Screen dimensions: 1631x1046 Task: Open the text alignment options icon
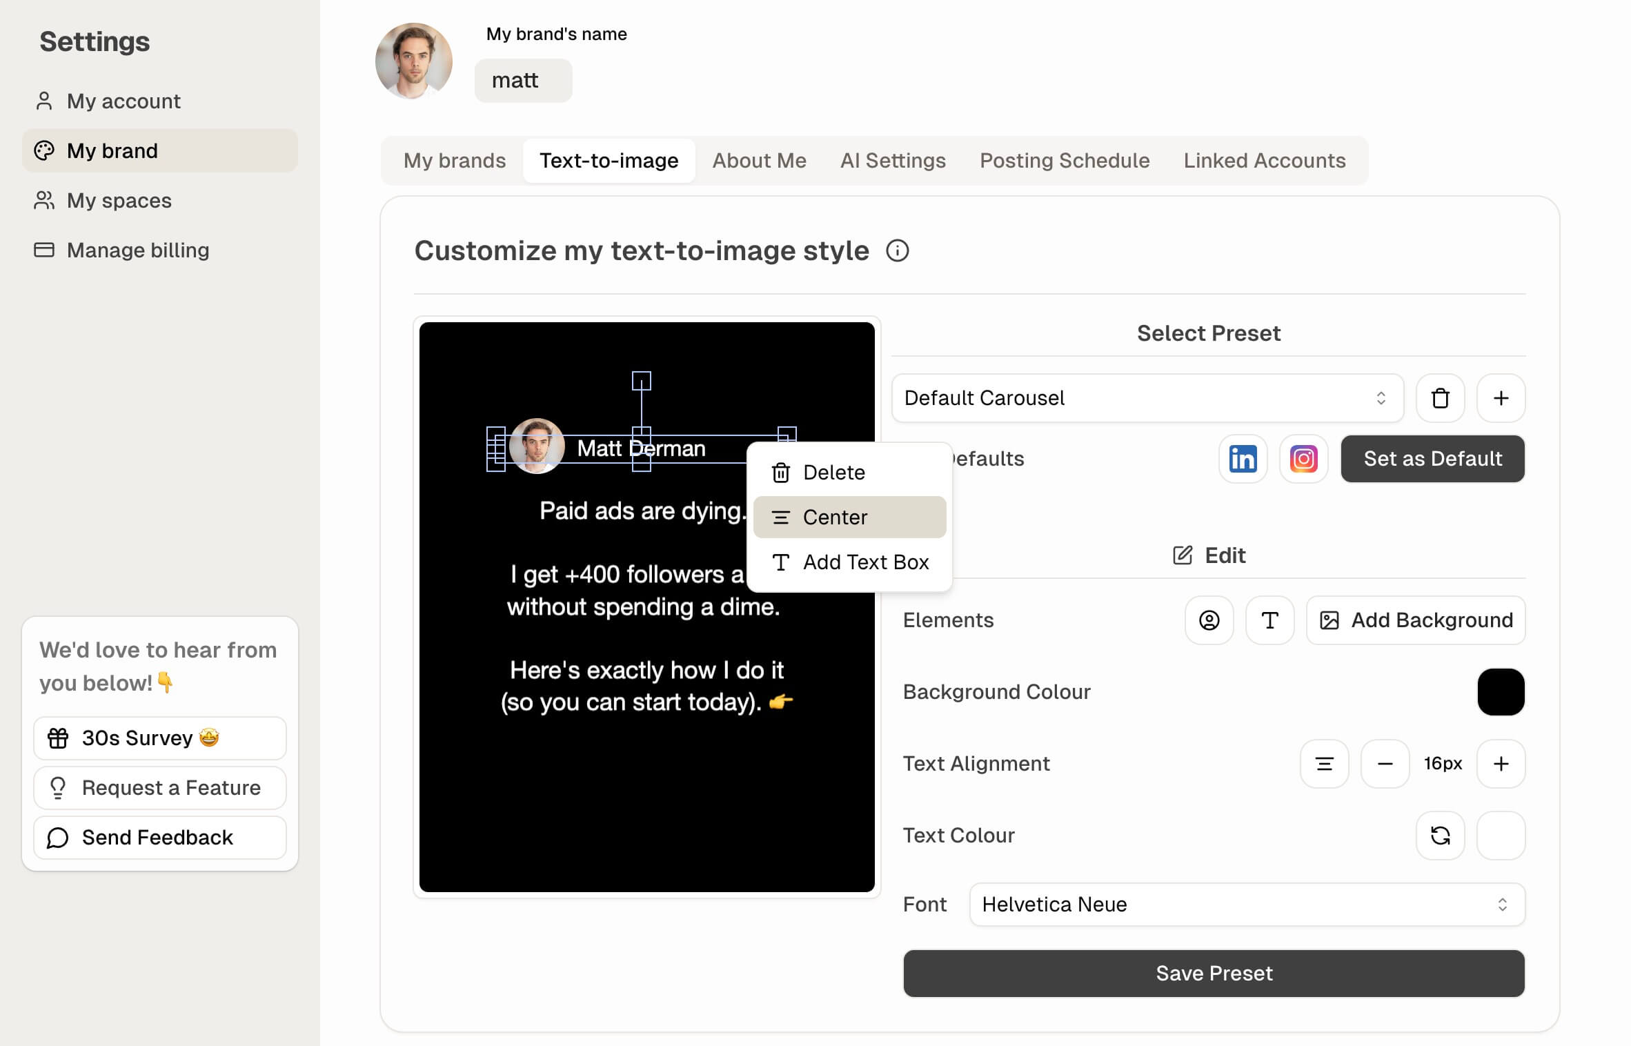point(1324,764)
